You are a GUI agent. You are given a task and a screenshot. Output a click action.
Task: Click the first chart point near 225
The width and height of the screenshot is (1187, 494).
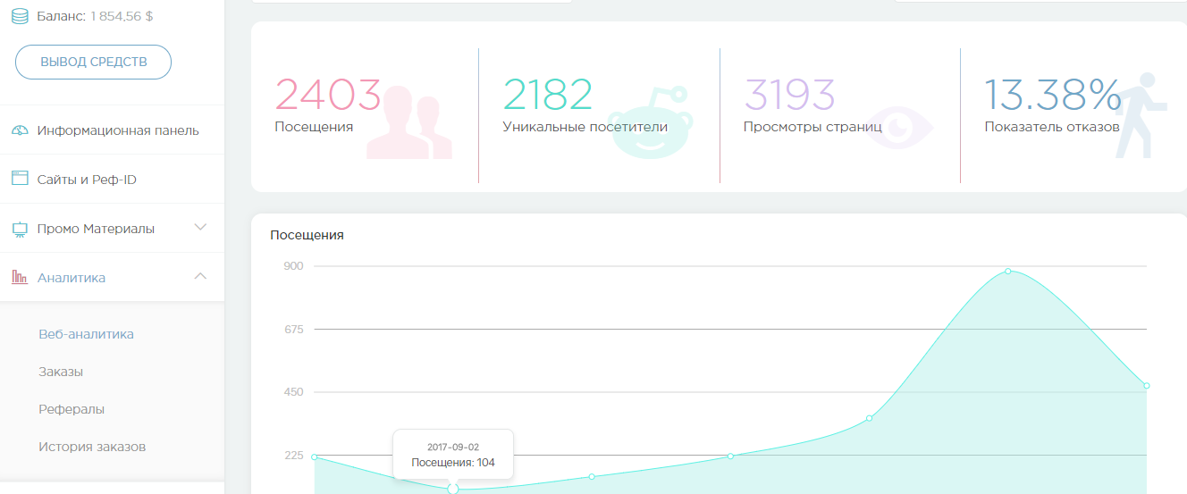(315, 456)
